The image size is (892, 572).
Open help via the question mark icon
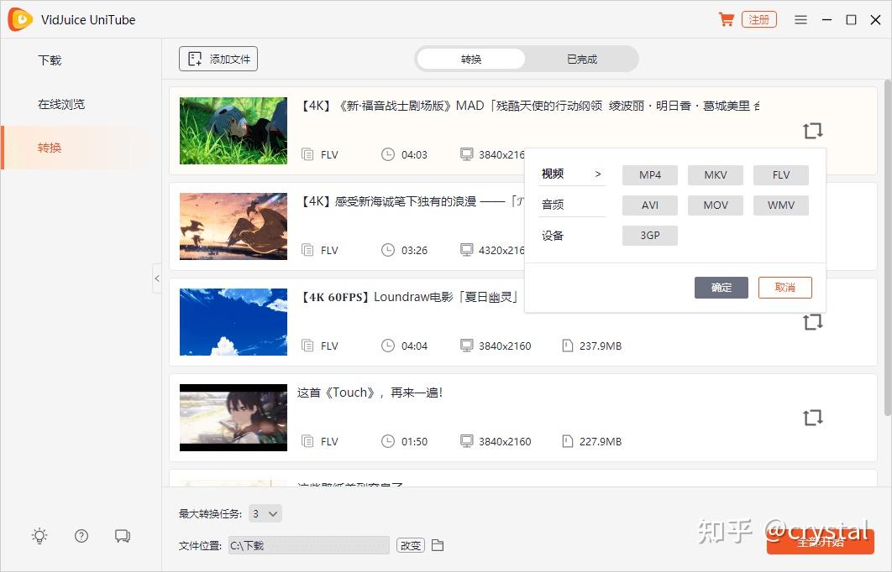tap(81, 535)
